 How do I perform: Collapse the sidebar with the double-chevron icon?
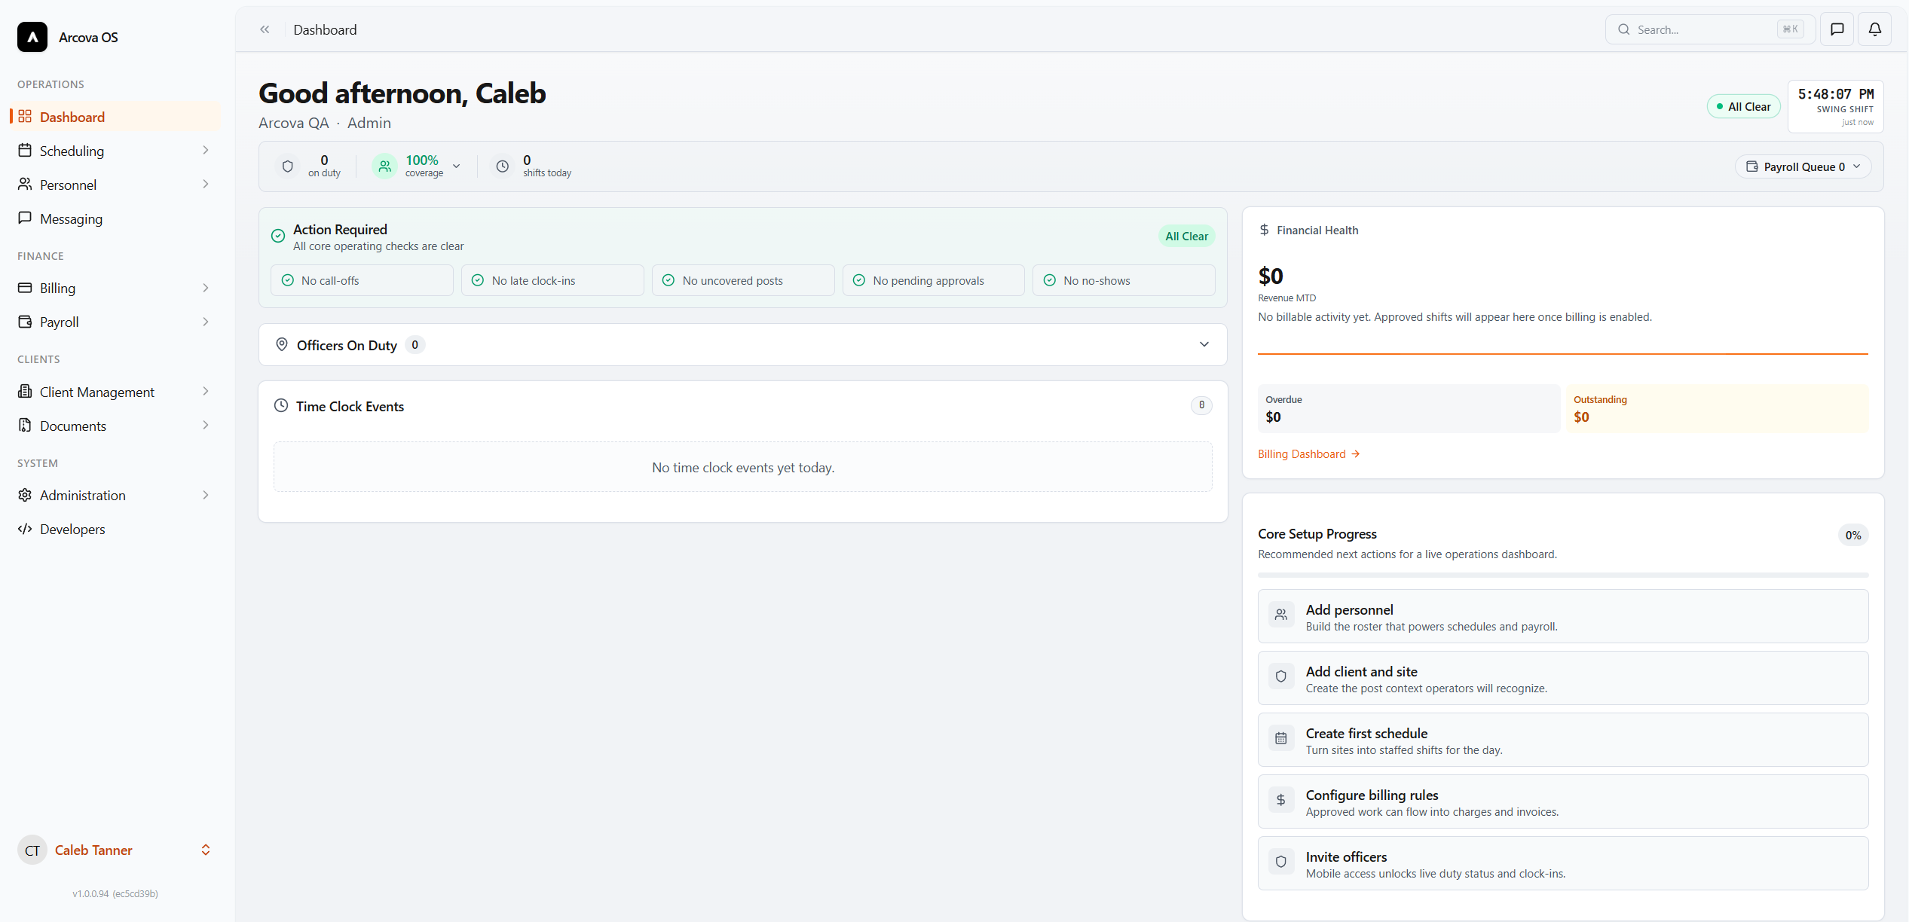[265, 29]
